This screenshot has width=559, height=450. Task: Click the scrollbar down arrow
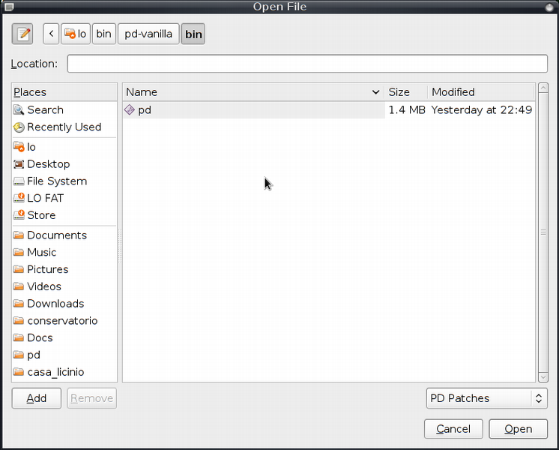point(543,376)
